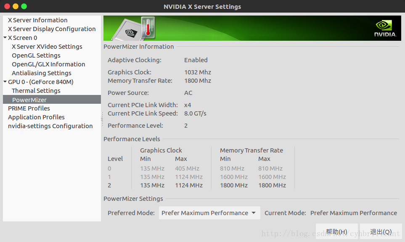Select GPU 0 - (GeForce 840M)
The width and height of the screenshot is (405, 242).
coord(41,82)
